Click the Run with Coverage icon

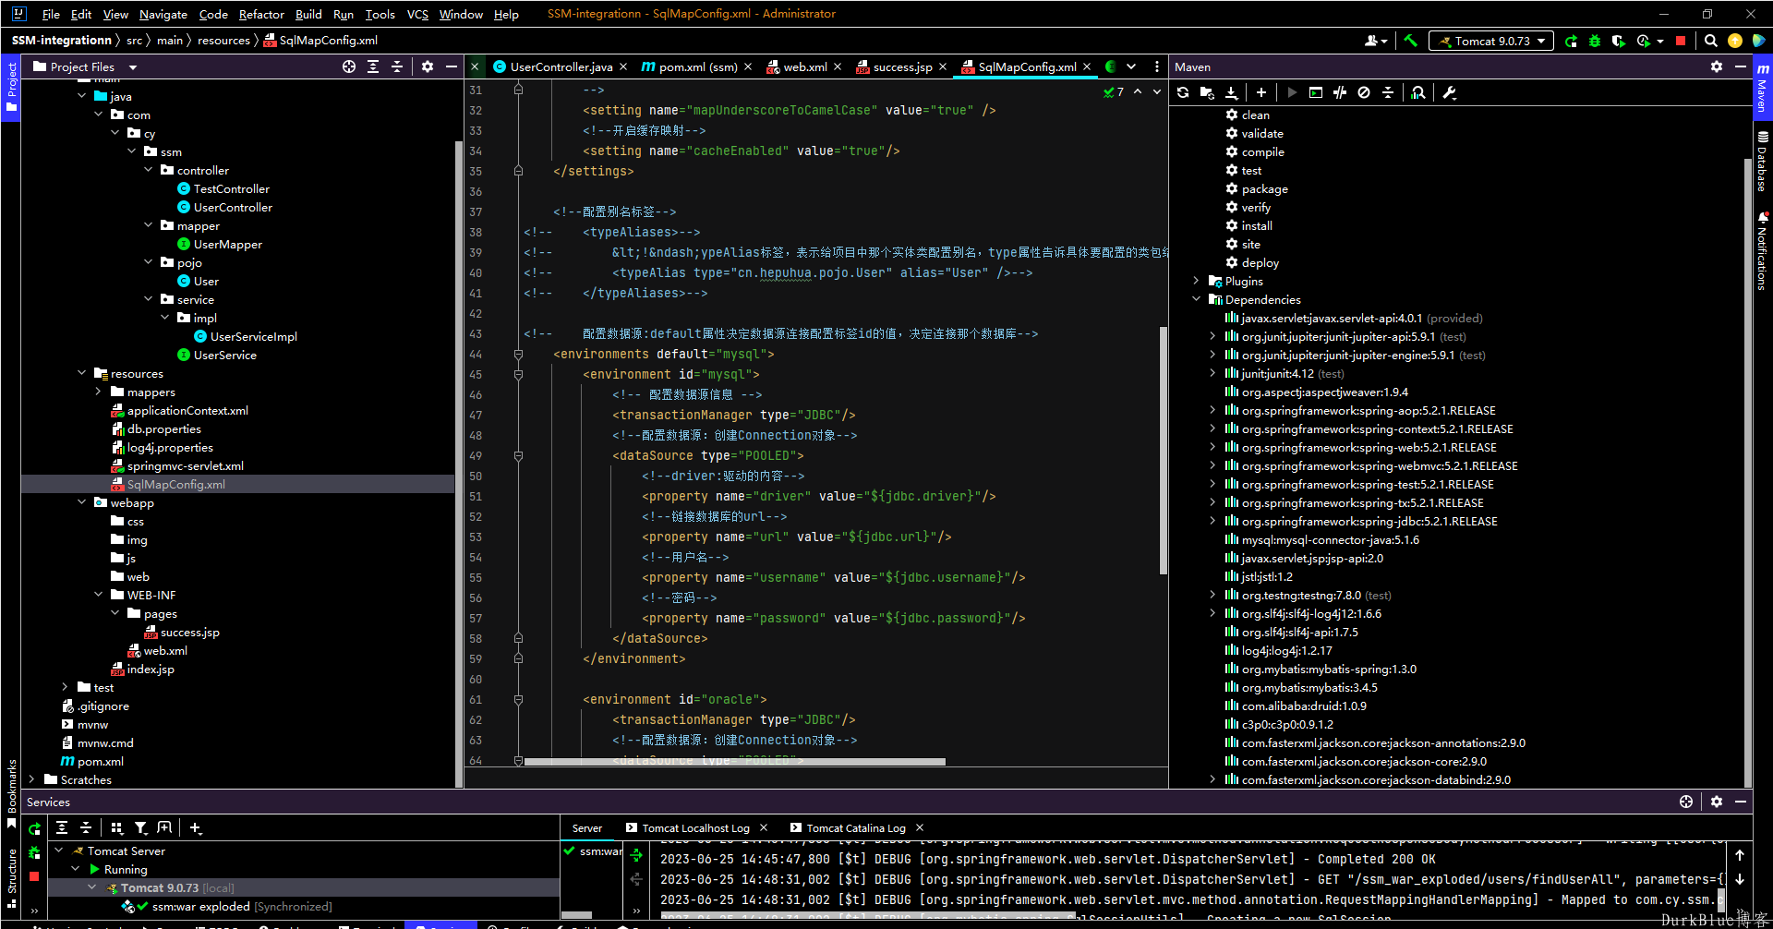pos(1618,41)
